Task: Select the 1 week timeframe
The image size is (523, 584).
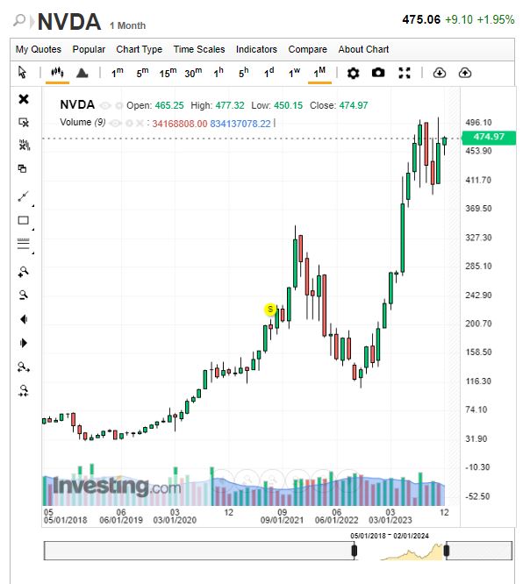Action: click(294, 72)
